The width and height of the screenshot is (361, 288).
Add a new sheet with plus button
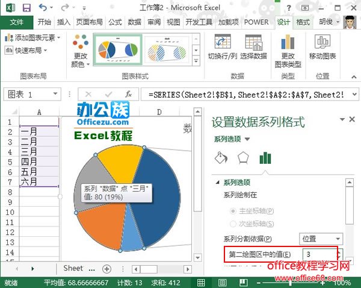(106, 269)
